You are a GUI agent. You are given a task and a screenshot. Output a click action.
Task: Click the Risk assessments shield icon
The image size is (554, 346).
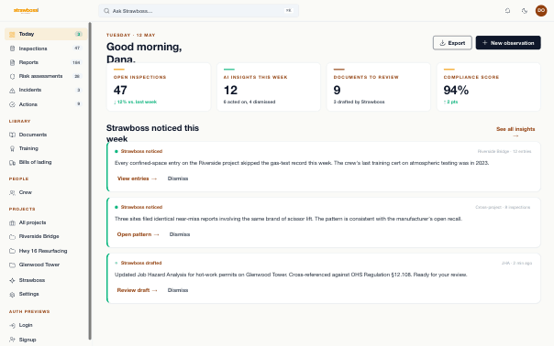click(x=12, y=76)
